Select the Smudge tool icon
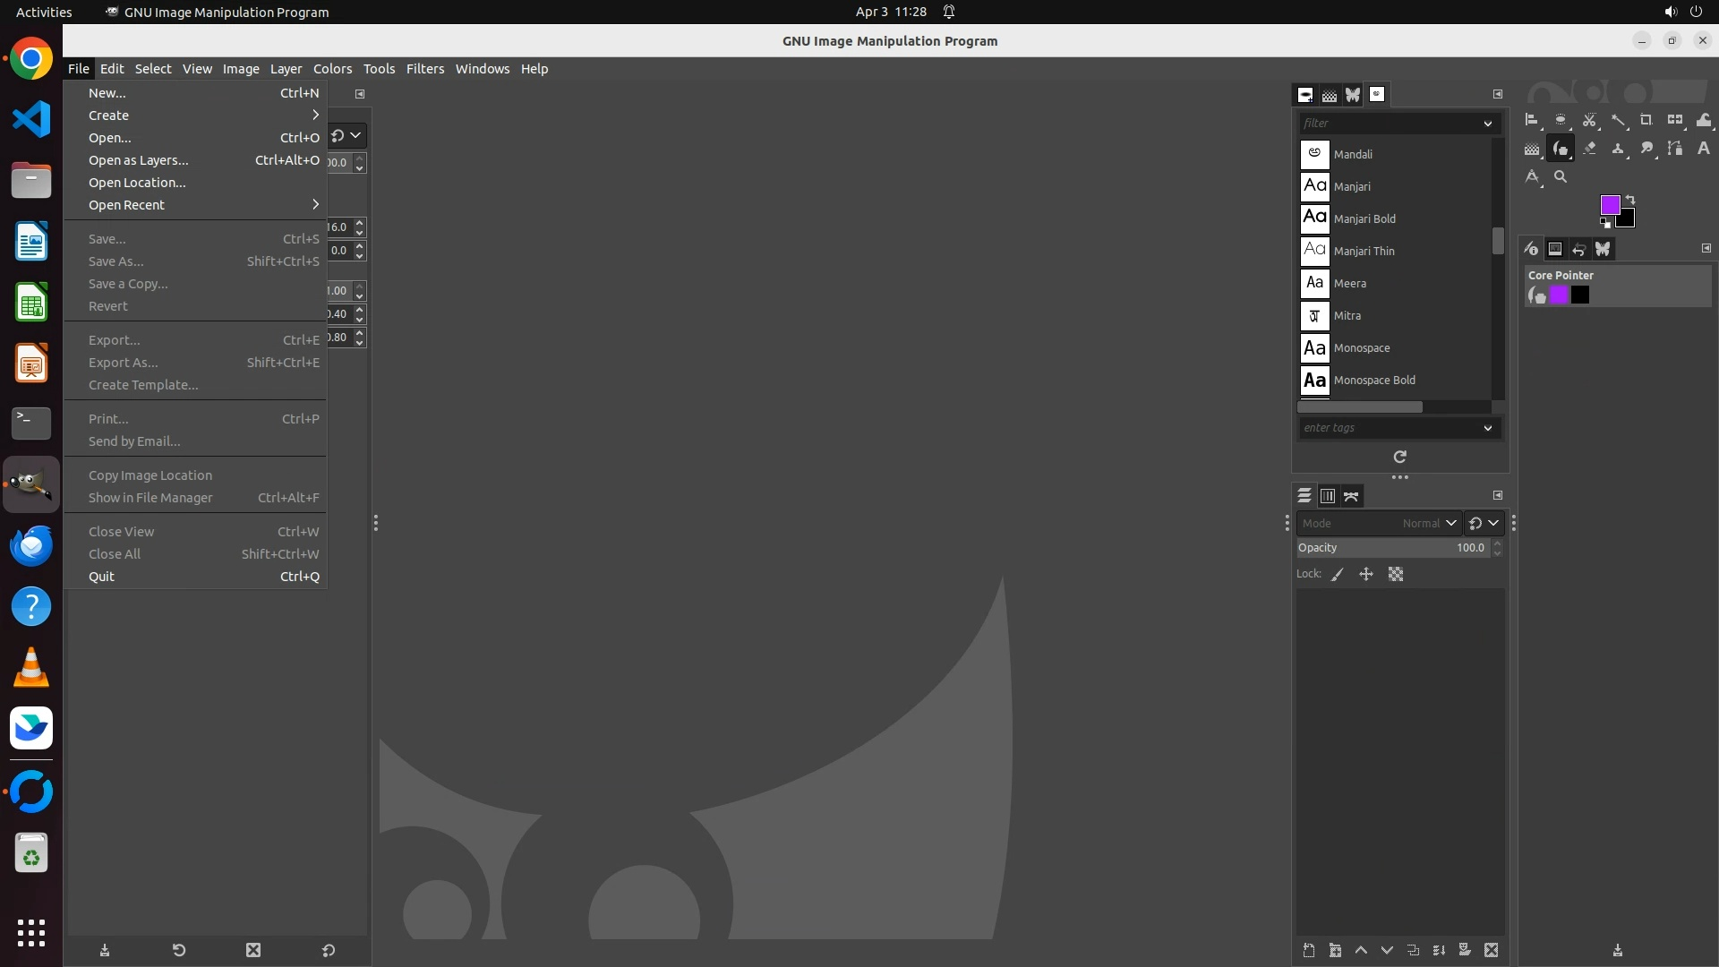The height and width of the screenshot is (967, 1719). click(x=1646, y=149)
